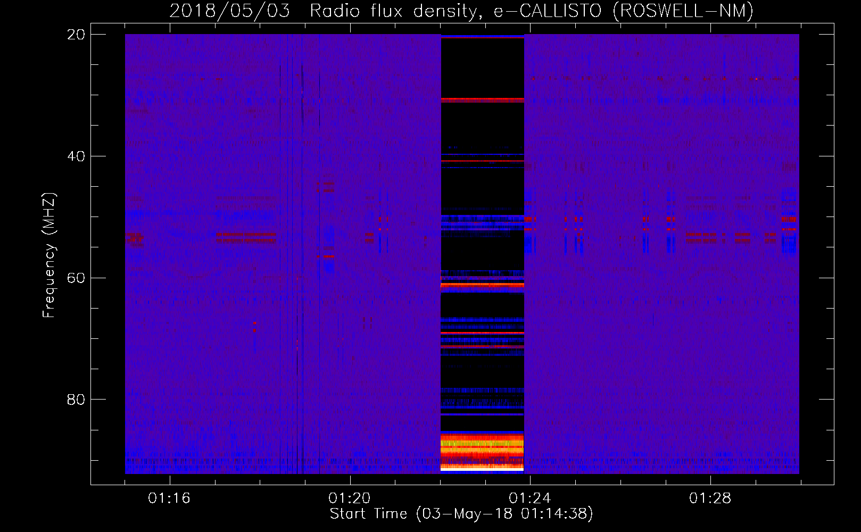Click the 'Start Time (03-May-18 01:14:38)' x-axis label
The height and width of the screenshot is (532, 861).
pos(461,514)
